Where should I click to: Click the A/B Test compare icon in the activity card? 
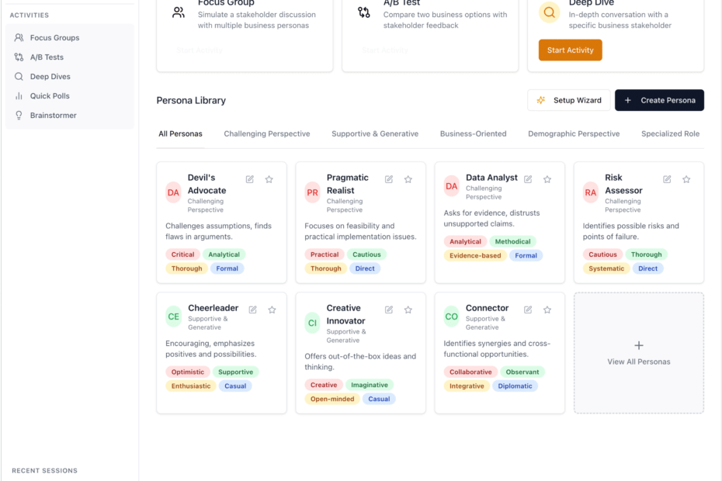[364, 12]
